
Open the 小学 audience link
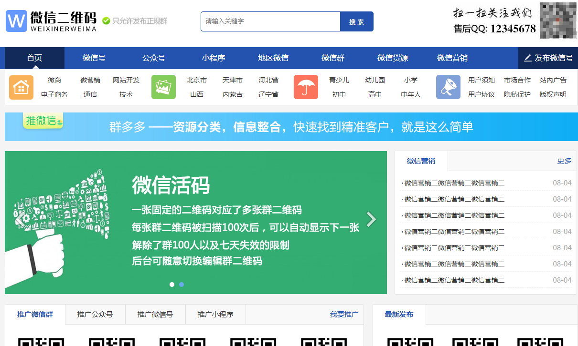coord(411,80)
